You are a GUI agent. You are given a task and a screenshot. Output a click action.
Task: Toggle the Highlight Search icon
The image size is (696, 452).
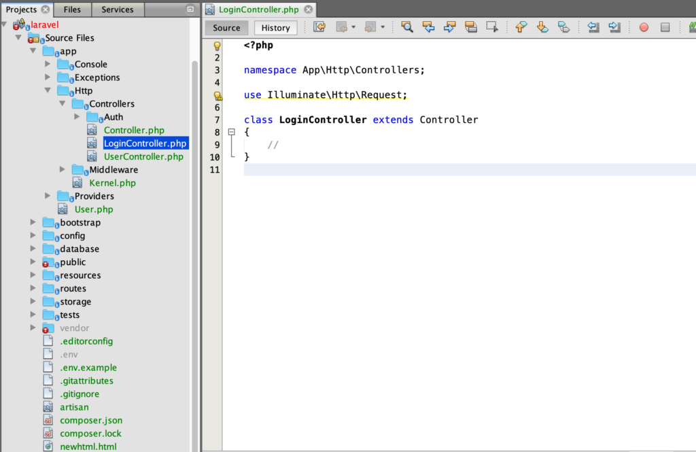click(471, 27)
